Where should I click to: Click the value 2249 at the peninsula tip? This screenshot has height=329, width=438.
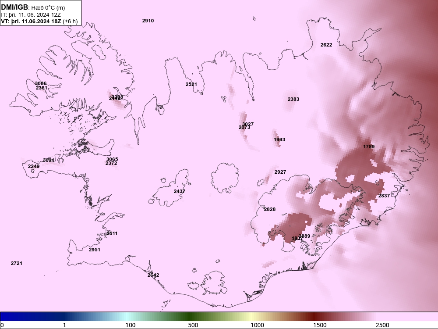tap(34, 166)
